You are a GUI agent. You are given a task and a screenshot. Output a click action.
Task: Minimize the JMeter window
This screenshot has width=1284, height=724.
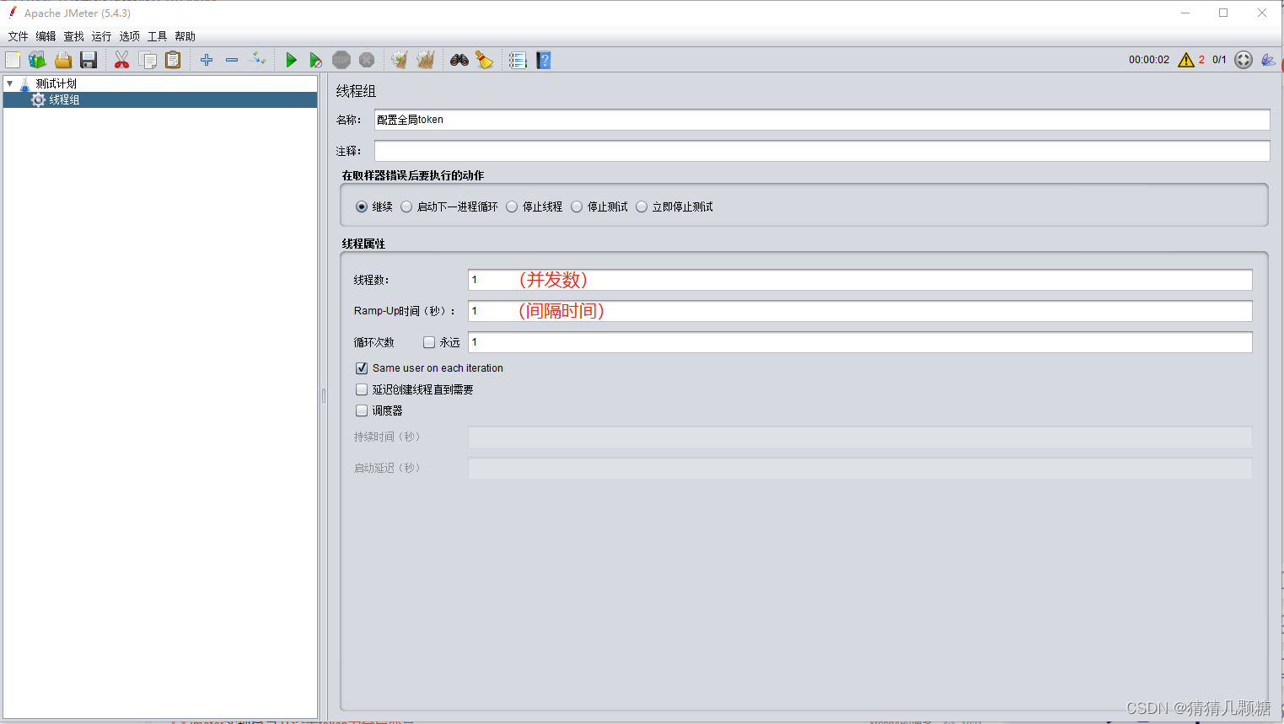pos(1185,13)
